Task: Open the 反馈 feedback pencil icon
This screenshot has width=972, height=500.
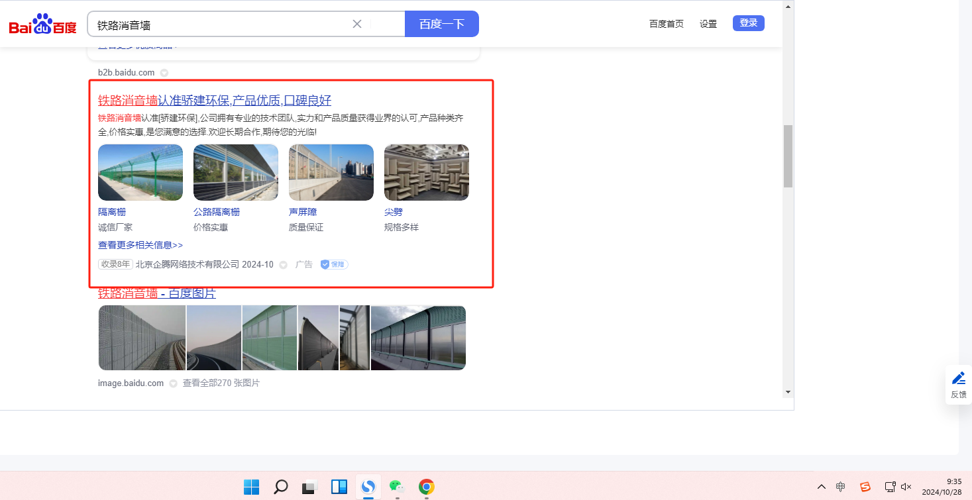Action: click(958, 379)
